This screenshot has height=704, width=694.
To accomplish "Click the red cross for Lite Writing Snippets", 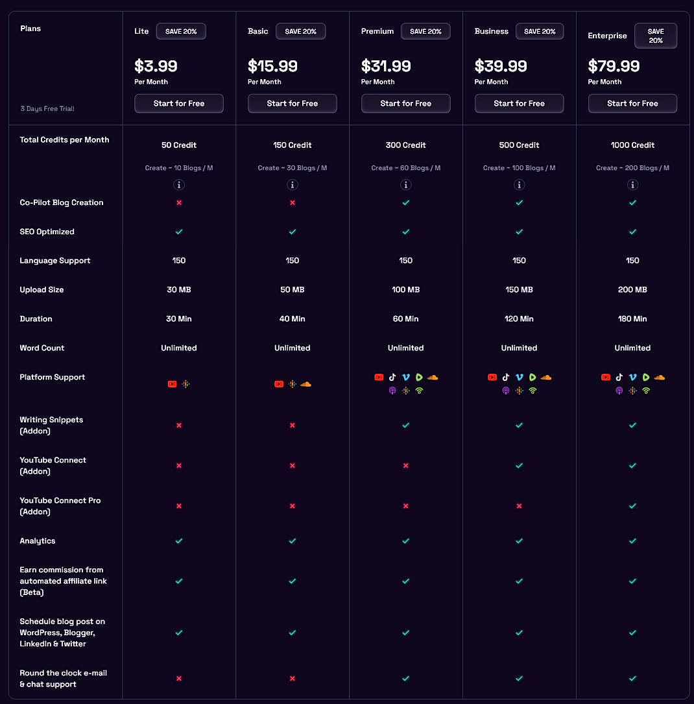I will (x=179, y=425).
